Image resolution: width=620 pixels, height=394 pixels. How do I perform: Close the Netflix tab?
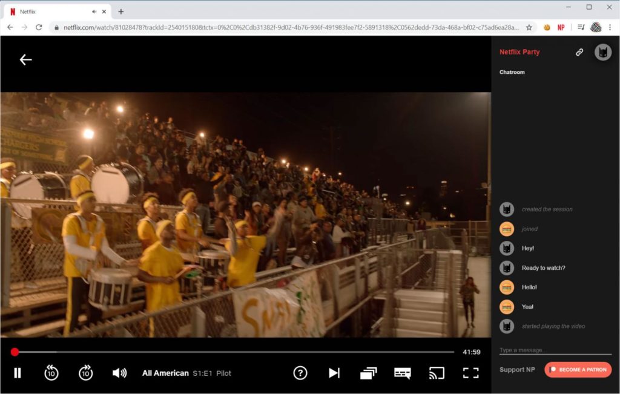(x=104, y=12)
